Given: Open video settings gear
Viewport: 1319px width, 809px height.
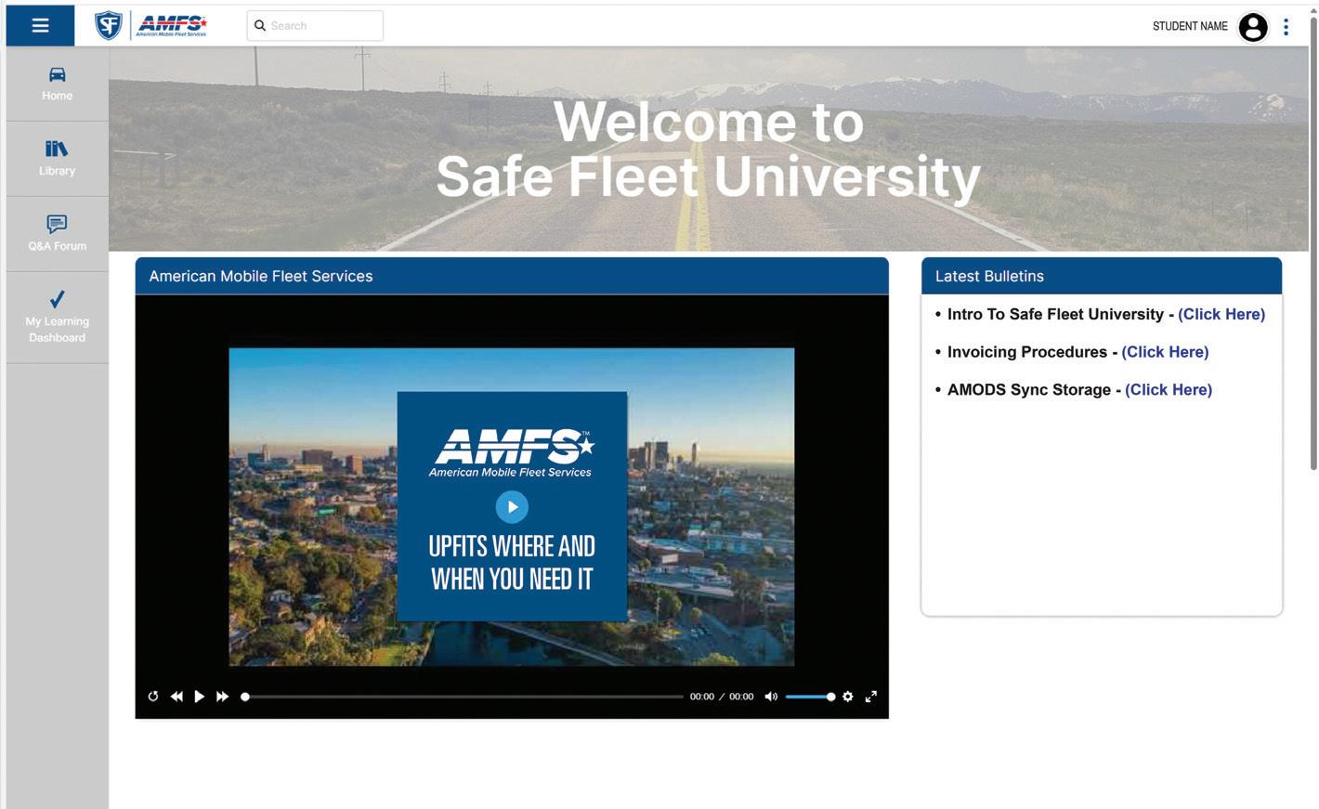Looking at the screenshot, I should point(848,697).
